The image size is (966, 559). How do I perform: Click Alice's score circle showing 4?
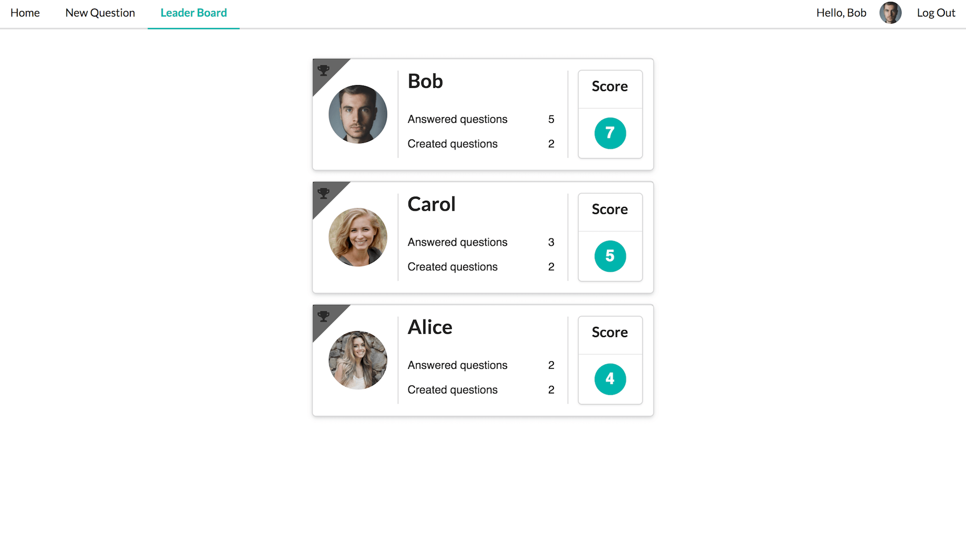pos(609,379)
